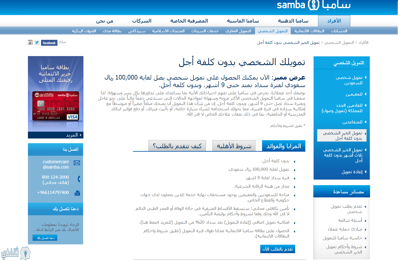Click 800 124-2000 toll-free phone number

56,177
